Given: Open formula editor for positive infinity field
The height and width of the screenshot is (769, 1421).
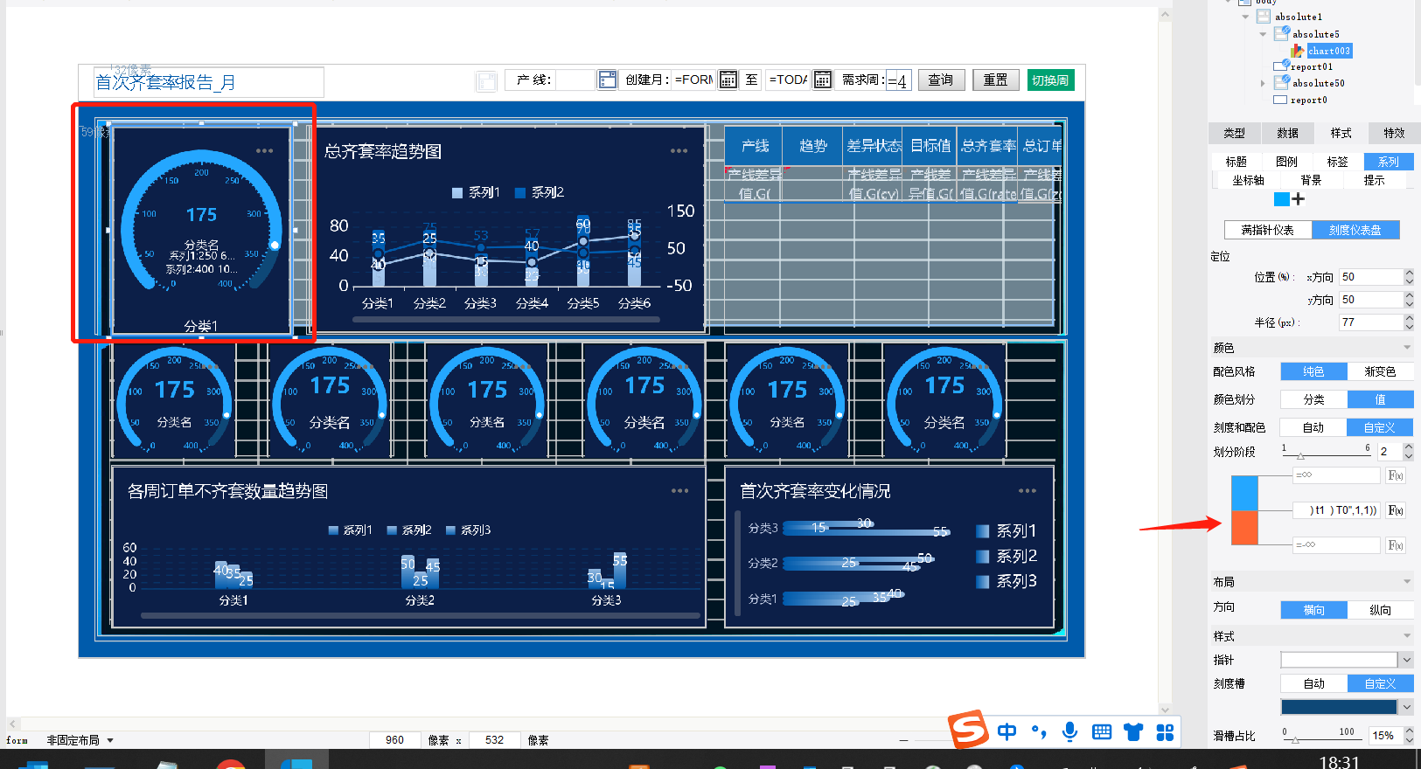Looking at the screenshot, I should (1396, 475).
